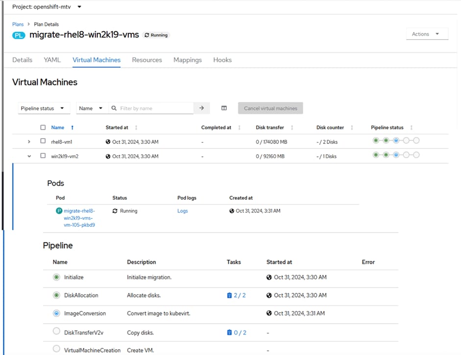Click win2k19-vm2 pipeline status progress indicator

(x=396, y=155)
